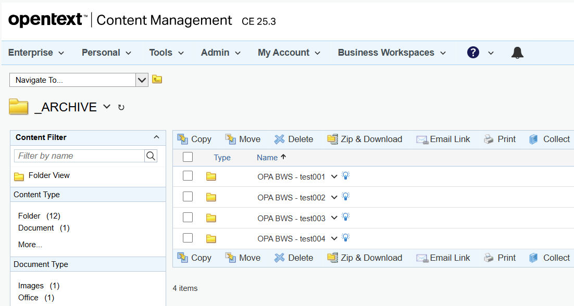Screen dimensions: 574x306
Task: Click the bottom toolbar Delete icon
Action: coord(279,258)
